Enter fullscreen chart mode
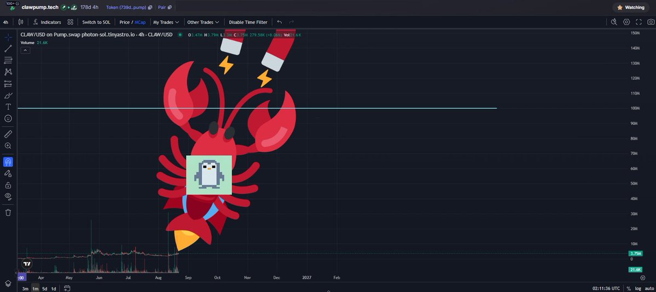This screenshot has width=656, height=292. [639, 22]
